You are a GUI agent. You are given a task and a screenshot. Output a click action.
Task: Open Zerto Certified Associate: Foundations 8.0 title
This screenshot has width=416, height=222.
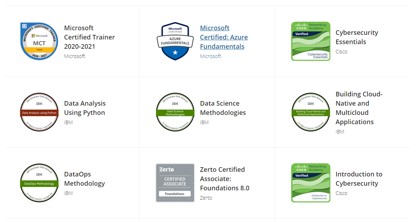[225, 179]
